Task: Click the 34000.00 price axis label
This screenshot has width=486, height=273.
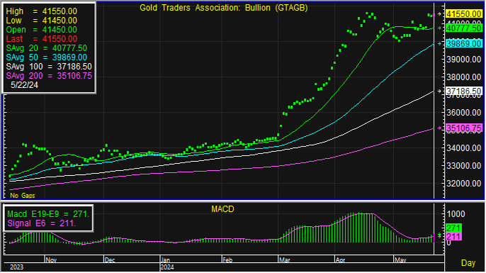Action: 463,148
